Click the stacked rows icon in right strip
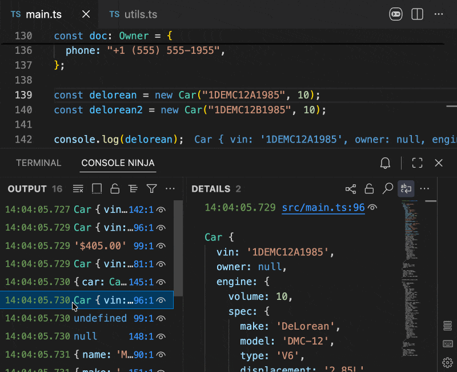Screen dimensions: 457x372 click(447, 325)
